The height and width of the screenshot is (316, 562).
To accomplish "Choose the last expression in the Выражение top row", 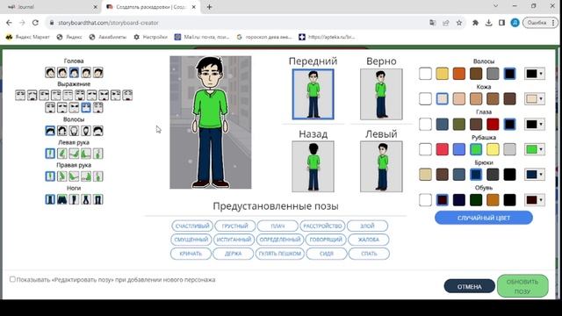I will [x=127, y=96].
